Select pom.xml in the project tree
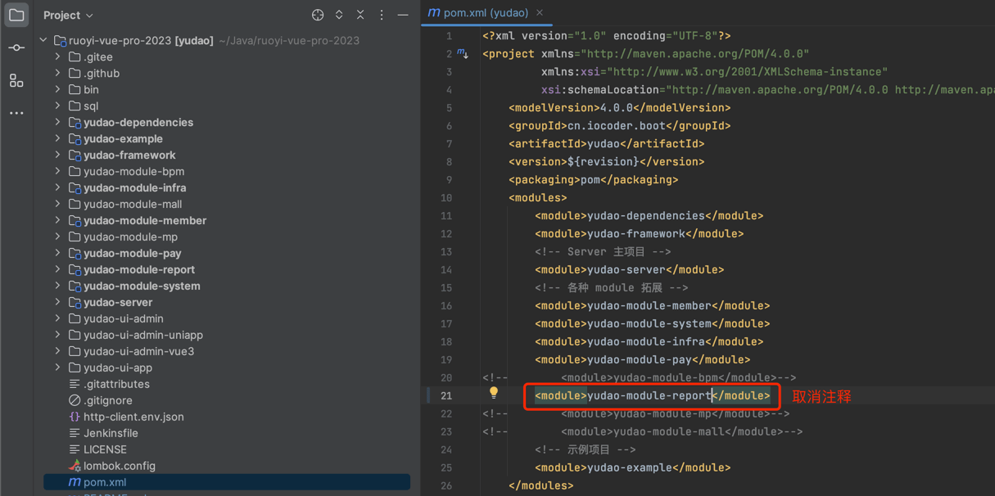This screenshot has width=995, height=496. pos(104,482)
